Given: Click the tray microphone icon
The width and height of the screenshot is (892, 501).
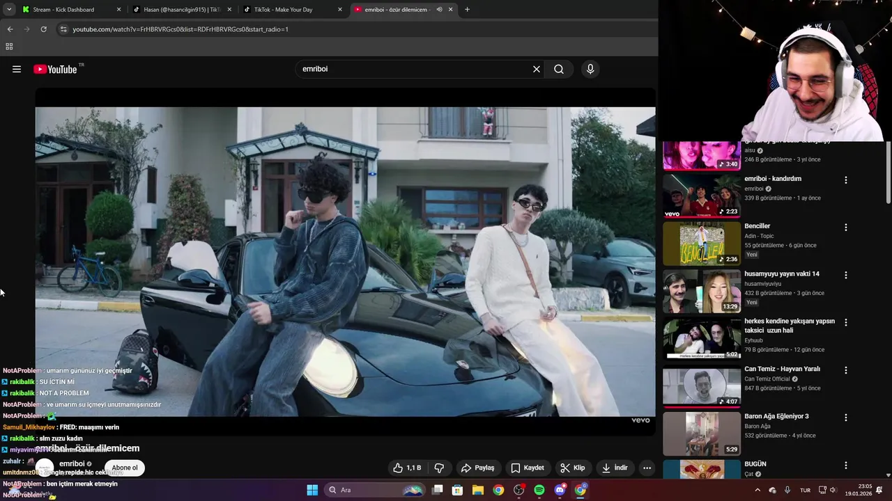Looking at the screenshot, I should pyautogui.click(x=787, y=490).
